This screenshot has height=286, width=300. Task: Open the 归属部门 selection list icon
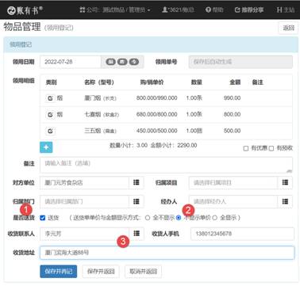(x=137, y=201)
